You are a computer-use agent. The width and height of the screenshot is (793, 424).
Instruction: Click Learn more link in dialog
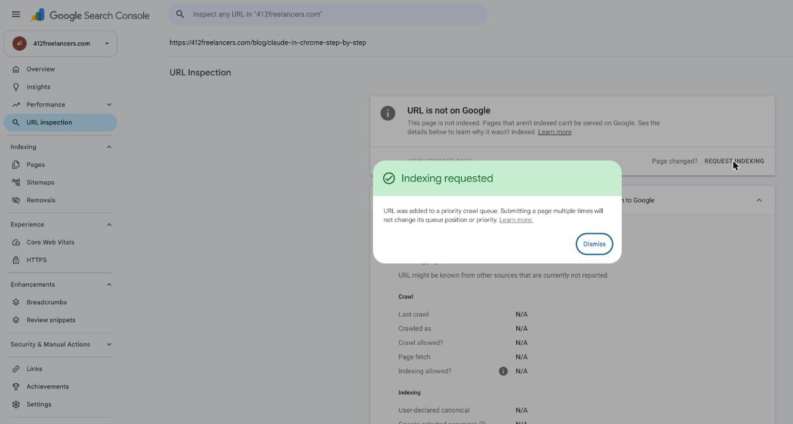[x=516, y=220]
